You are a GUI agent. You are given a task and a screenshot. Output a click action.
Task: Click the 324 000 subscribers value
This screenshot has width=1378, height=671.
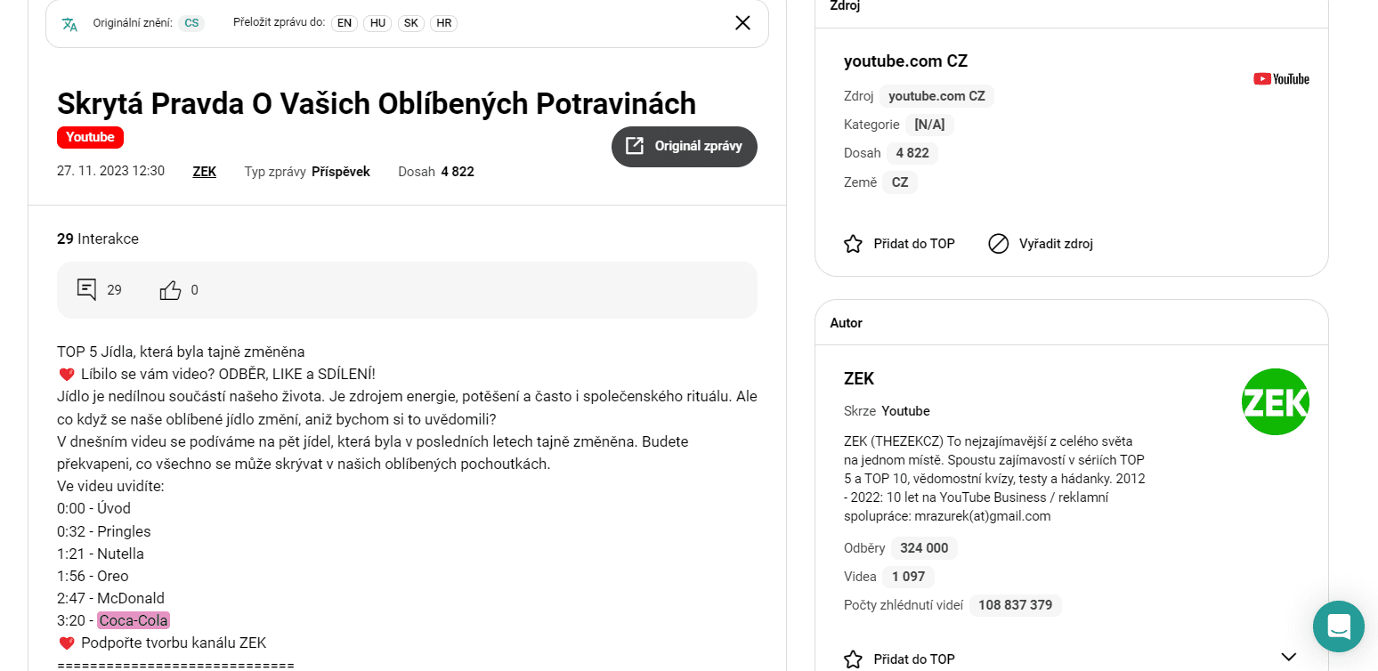click(924, 548)
